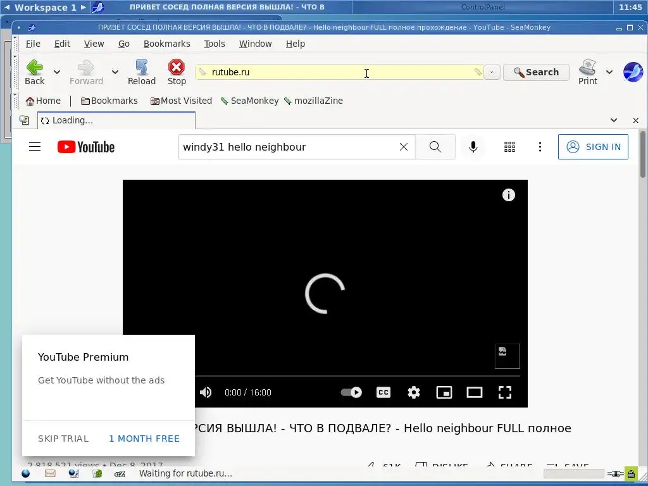The image size is (648, 486).
Task: Open the Bookmarks menu
Action: pos(167,44)
